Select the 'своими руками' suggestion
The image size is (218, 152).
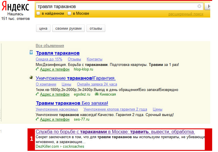tap(68, 28)
